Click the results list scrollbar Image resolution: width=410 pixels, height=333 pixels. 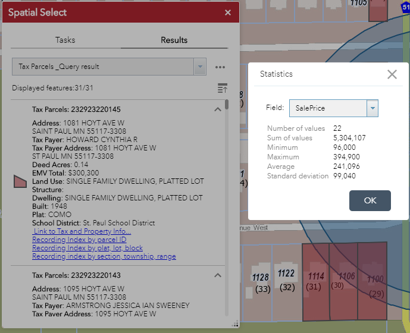coord(227,105)
